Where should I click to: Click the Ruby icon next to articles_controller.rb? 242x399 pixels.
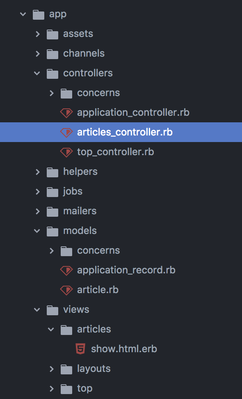click(x=66, y=132)
